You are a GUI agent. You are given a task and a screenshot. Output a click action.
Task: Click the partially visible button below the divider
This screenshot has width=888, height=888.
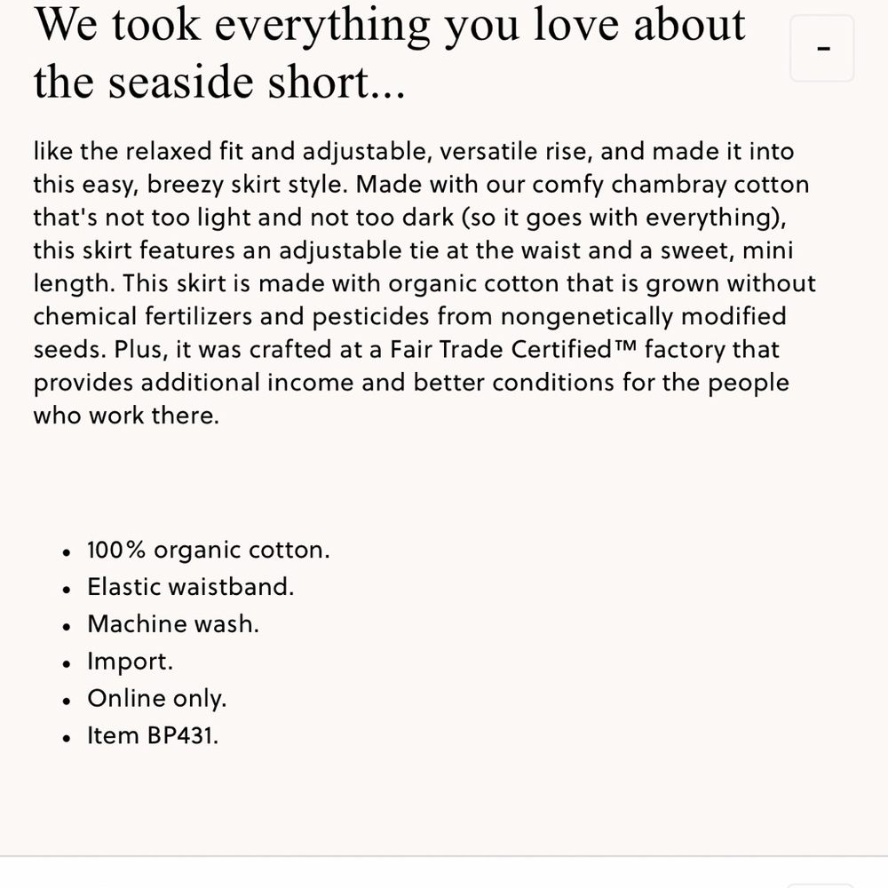click(821, 885)
